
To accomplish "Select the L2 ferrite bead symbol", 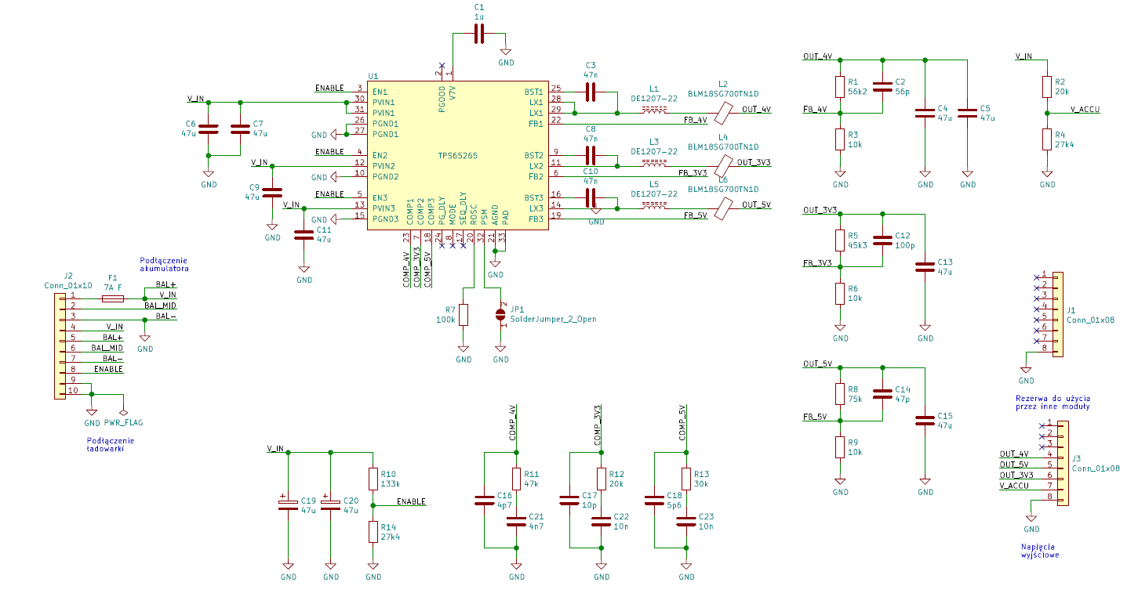I will click(723, 113).
